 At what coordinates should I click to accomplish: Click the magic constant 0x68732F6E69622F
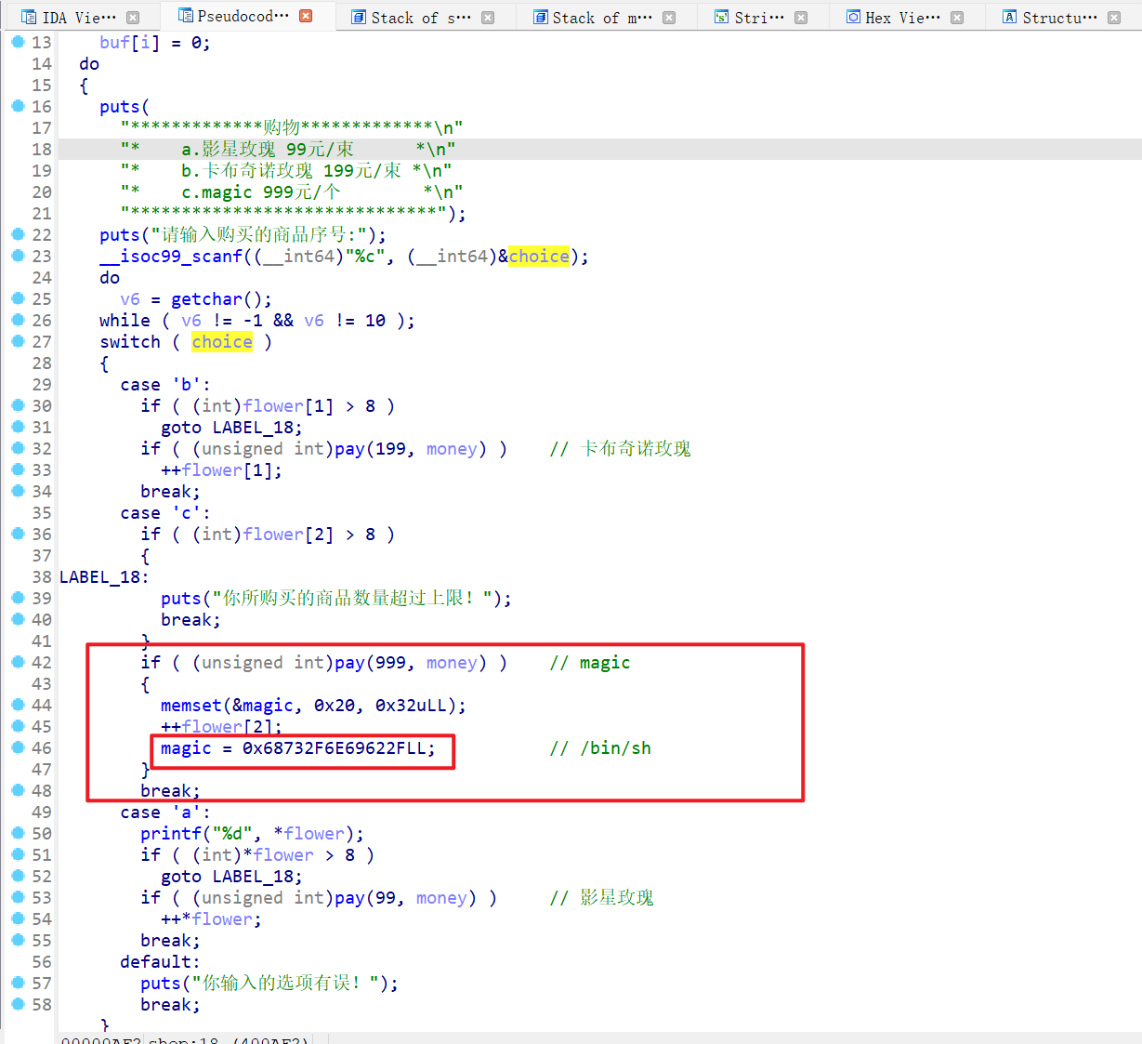pos(338,748)
